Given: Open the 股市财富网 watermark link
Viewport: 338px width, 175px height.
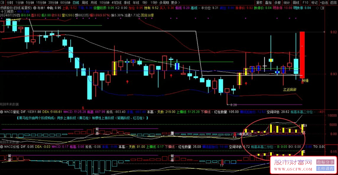Looking at the screenshot, I should click(x=293, y=165).
